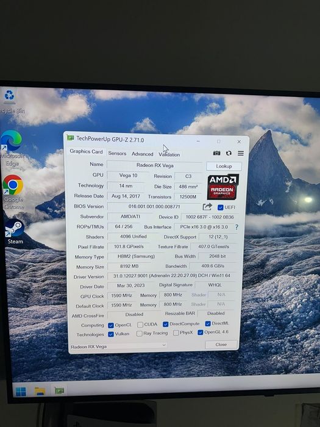Viewport: 320px width, 427px height.
Task: Click the BIOS export share icon
Action: tap(207, 207)
